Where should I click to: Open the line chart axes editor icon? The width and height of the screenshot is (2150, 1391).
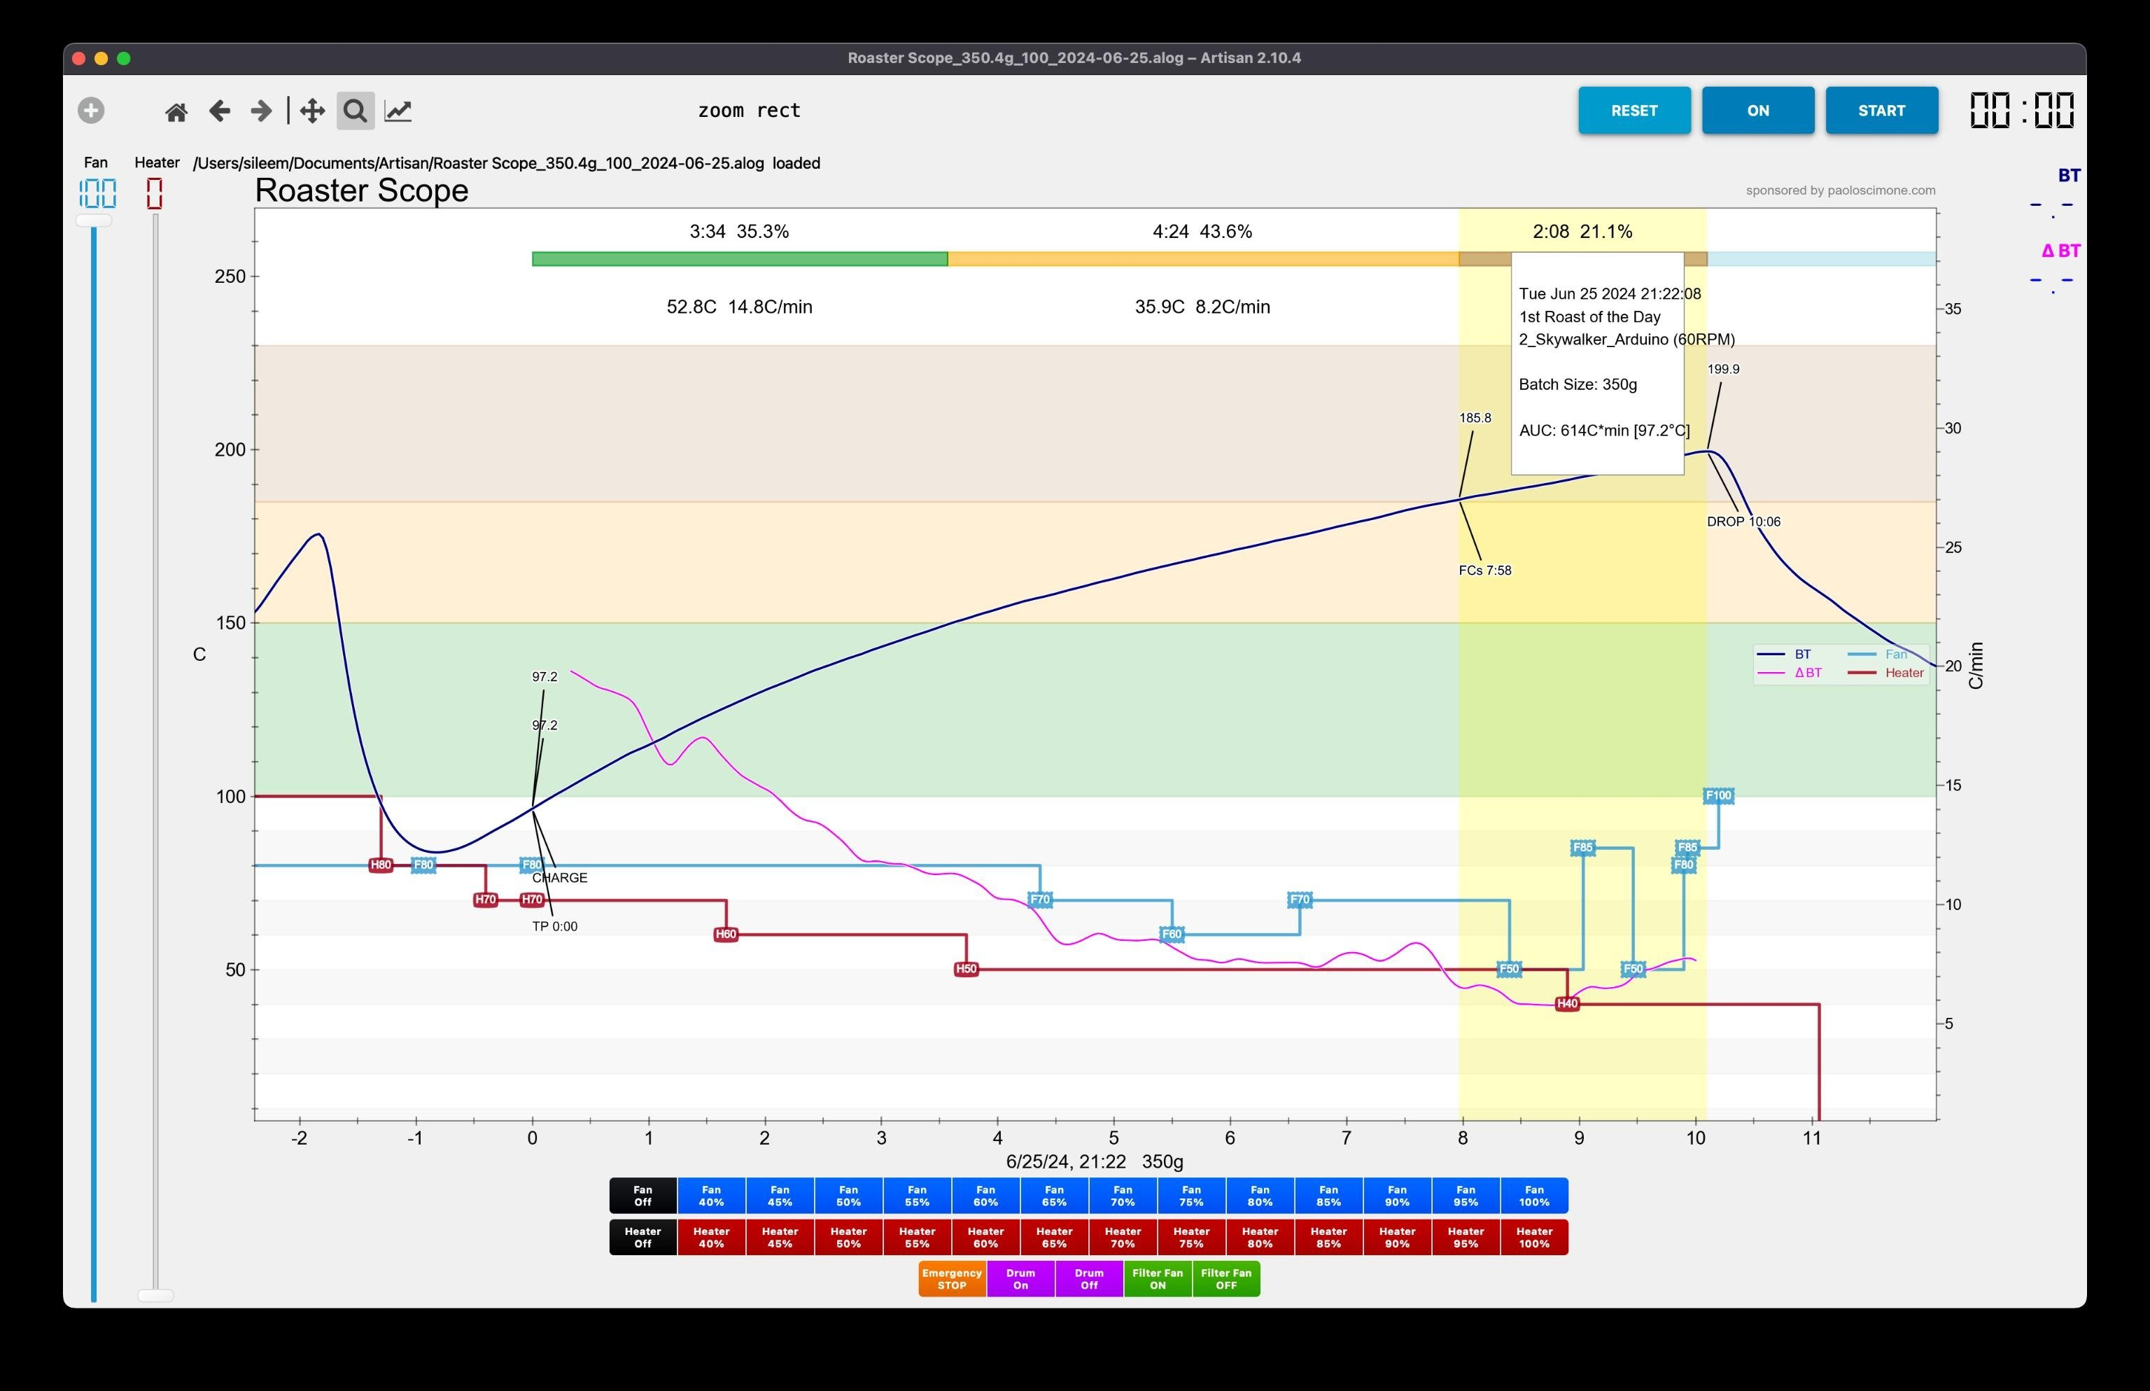click(398, 111)
